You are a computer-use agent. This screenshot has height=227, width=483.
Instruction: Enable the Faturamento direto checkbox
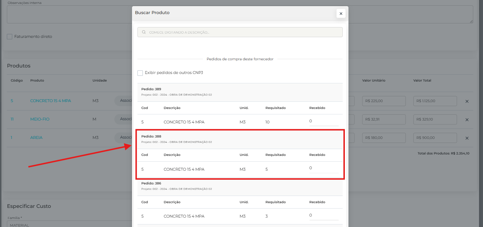click(x=10, y=36)
